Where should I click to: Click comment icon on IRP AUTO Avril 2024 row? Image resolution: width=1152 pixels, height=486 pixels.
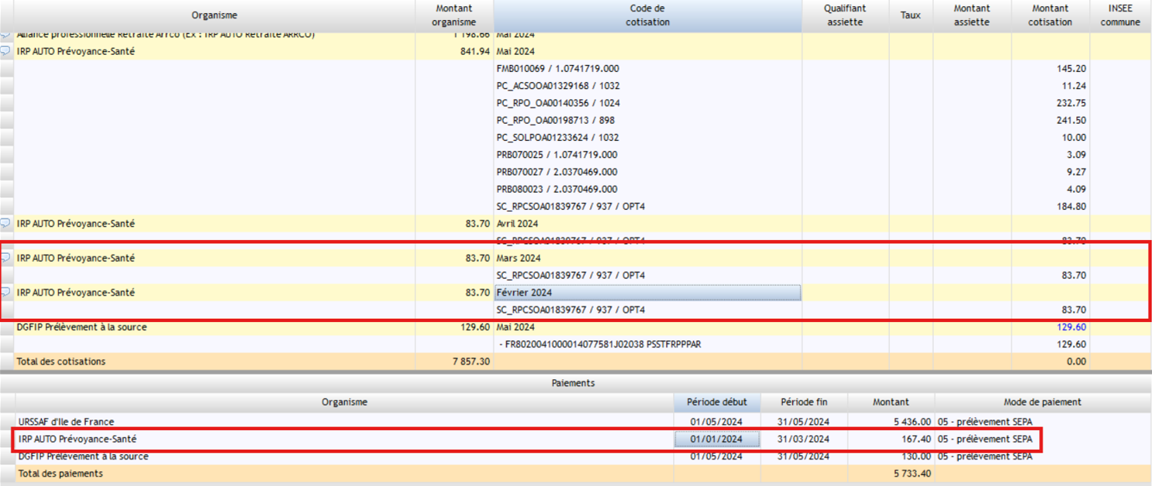pos(6,224)
